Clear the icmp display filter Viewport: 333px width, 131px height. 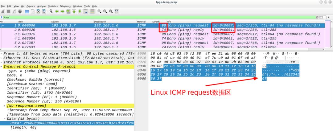coord(318,17)
